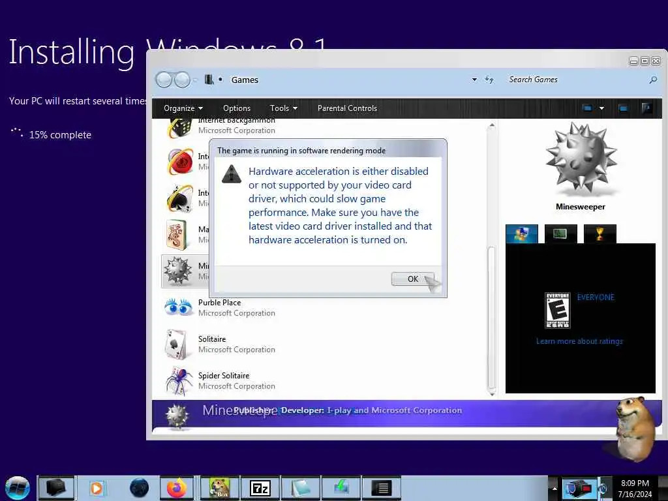Click the games list scroll up arrow

(x=492, y=125)
